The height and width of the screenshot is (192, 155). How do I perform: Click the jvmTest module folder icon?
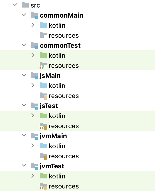tap(34, 166)
